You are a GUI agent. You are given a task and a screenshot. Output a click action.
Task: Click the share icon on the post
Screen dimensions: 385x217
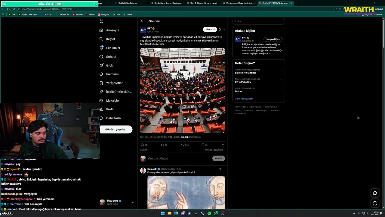(223, 145)
